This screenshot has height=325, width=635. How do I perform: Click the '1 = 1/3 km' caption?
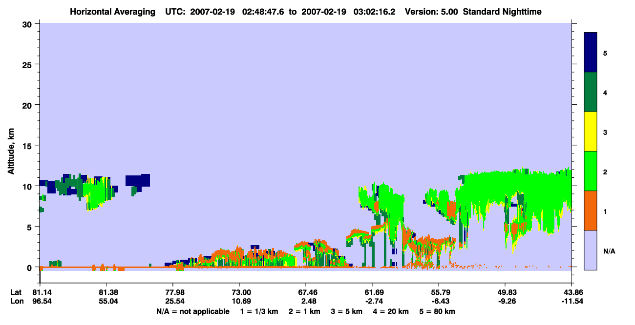[258, 311]
